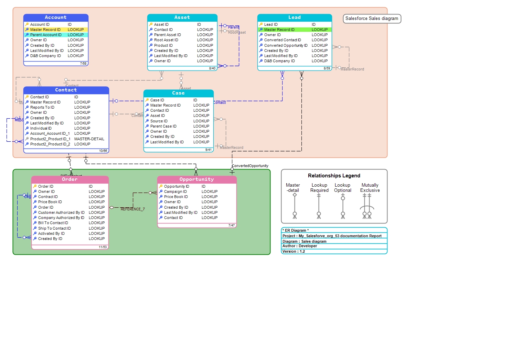The height and width of the screenshot is (362, 522).
Task: Click the key icon beside Contract ID
Action: 35,197
